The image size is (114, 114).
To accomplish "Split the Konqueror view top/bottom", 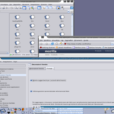I will [47, 8].
